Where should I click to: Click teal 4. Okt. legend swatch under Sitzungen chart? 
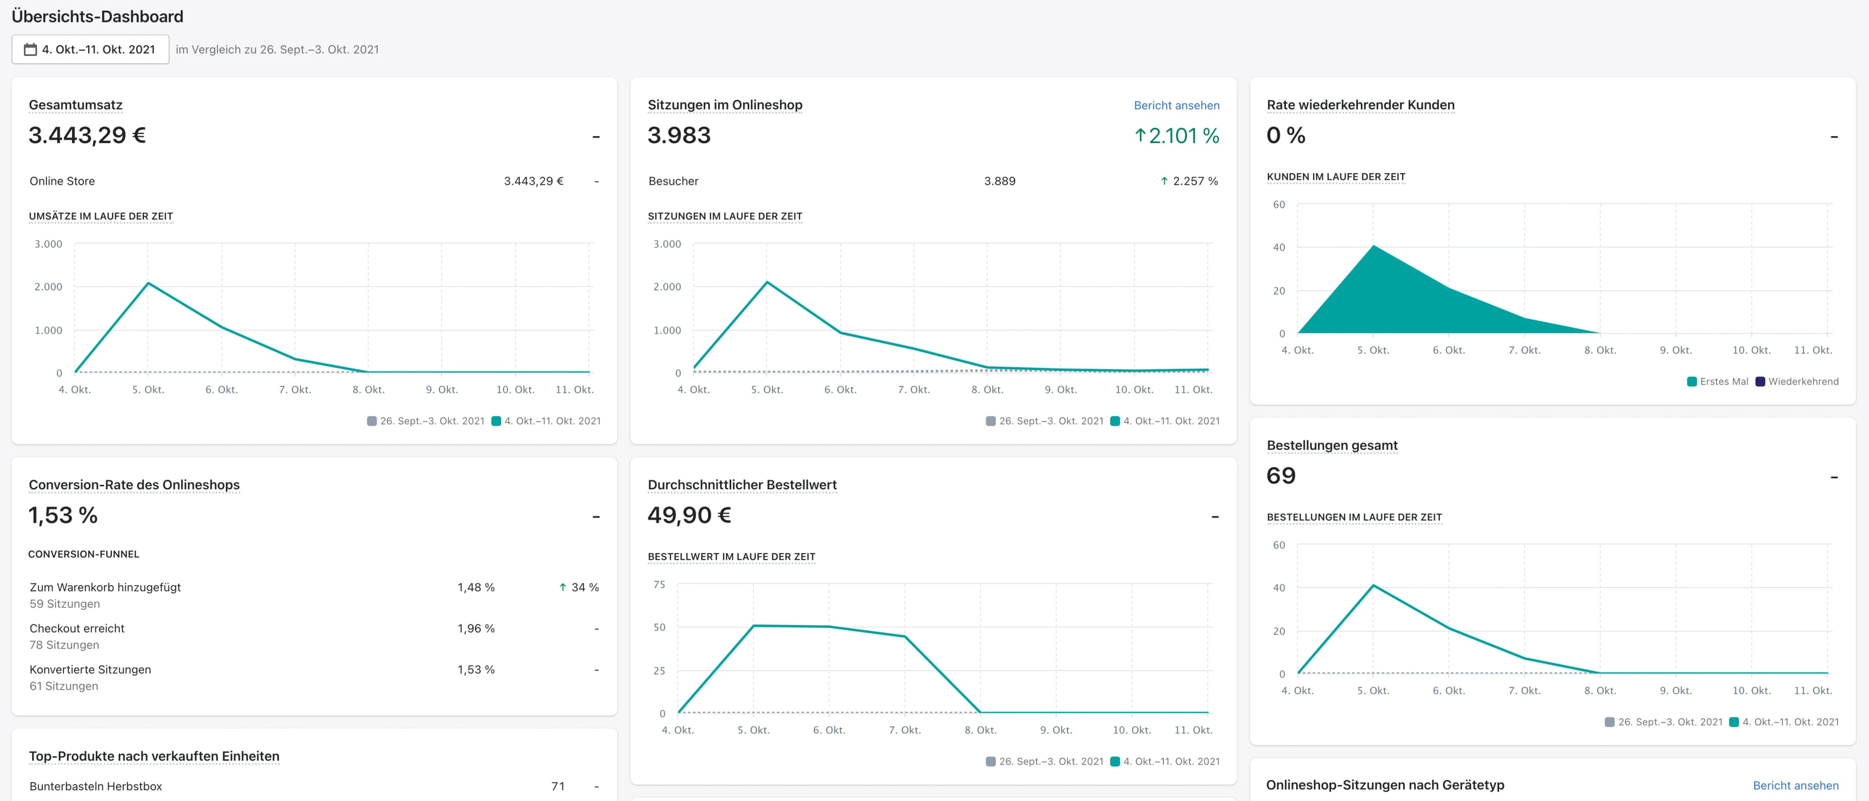point(1115,421)
